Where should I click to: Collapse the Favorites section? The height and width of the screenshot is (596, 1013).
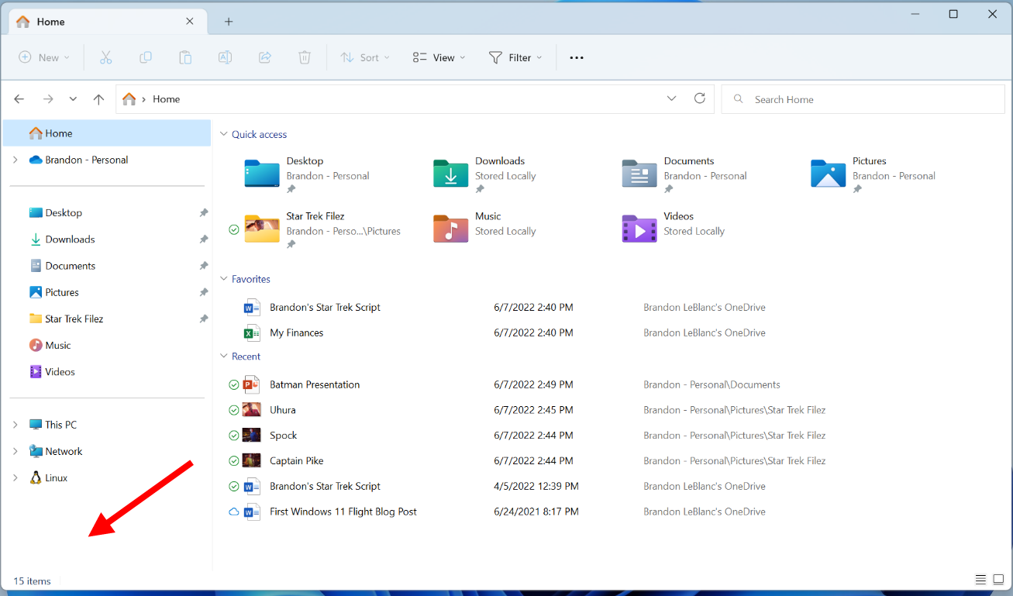tap(224, 279)
